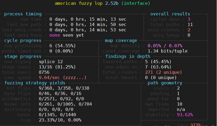Click the now trying value 'splice 12'
Viewport: 217px width, 126px height.
(x=51, y=62)
